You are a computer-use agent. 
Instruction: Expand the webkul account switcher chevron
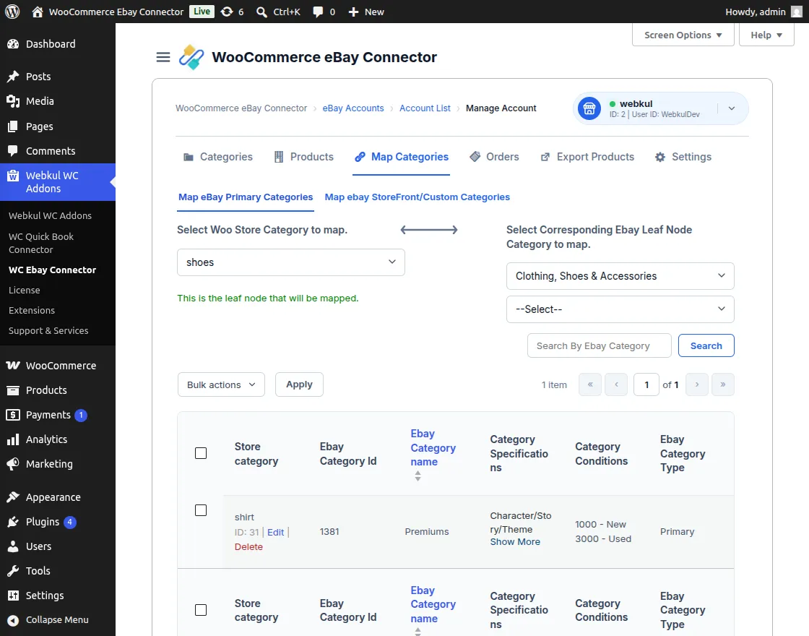(732, 108)
